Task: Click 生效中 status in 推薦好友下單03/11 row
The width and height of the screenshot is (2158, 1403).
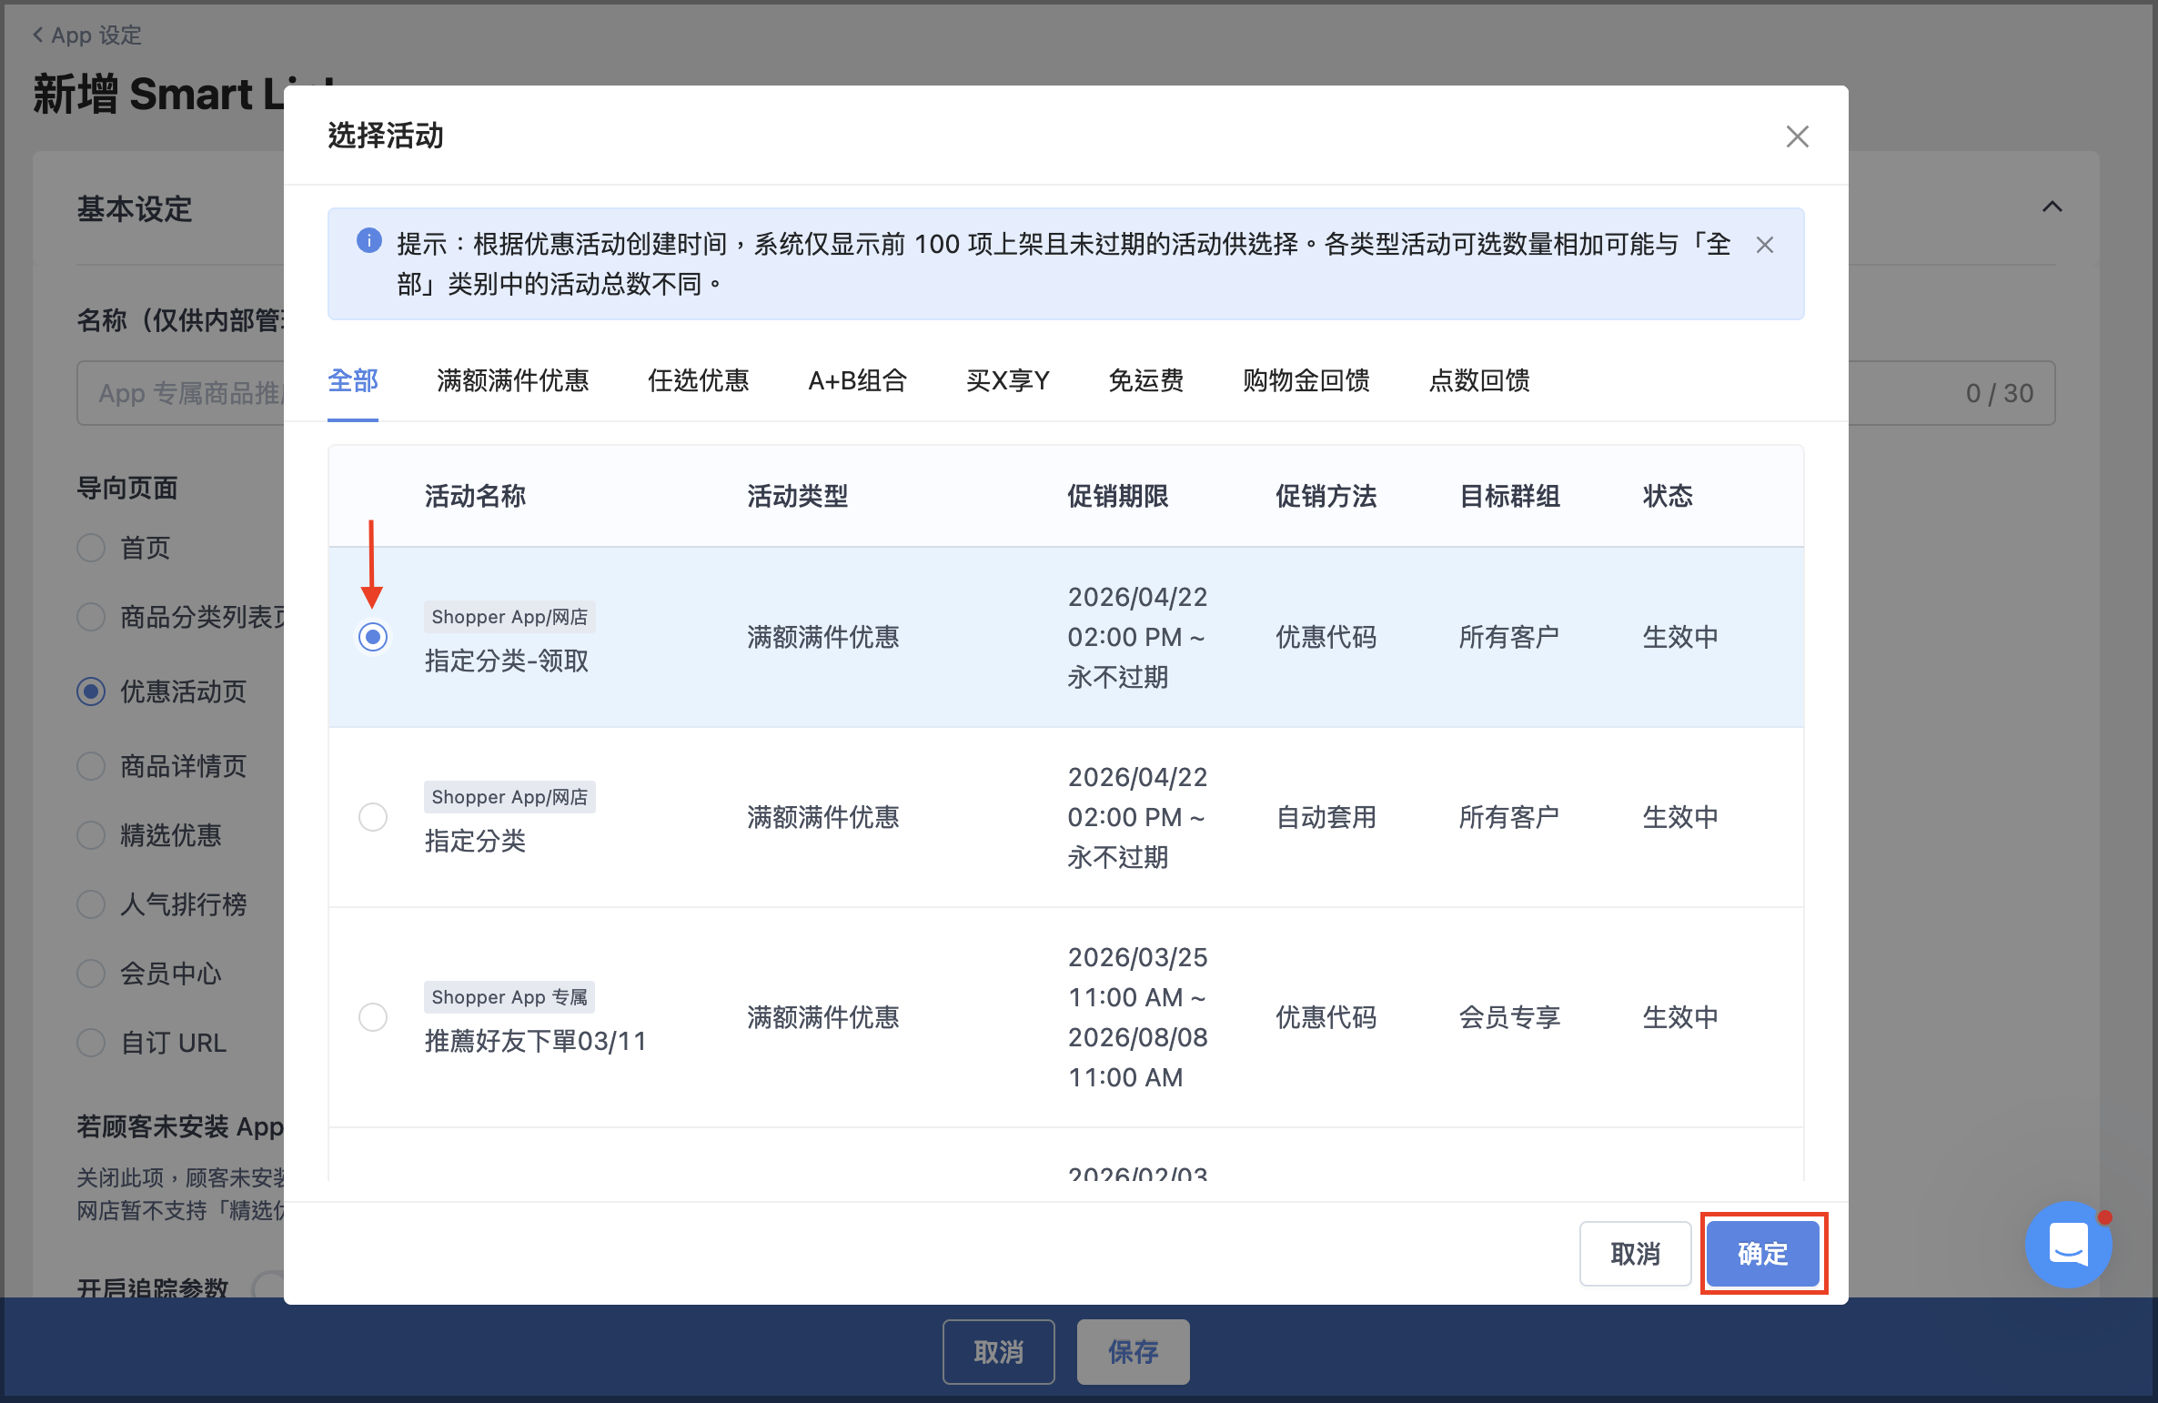Action: click(x=1680, y=1016)
